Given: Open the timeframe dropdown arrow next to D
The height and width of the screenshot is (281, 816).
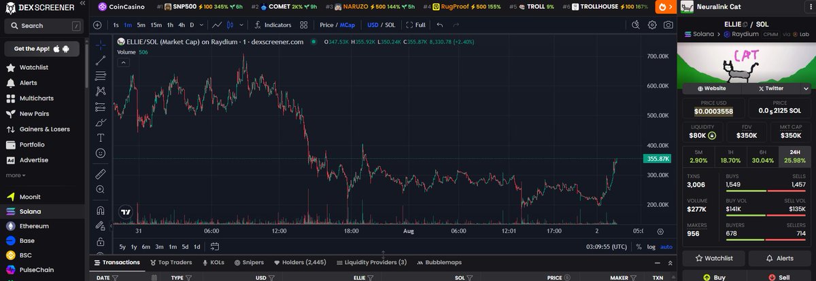Looking at the screenshot, I should 201,25.
